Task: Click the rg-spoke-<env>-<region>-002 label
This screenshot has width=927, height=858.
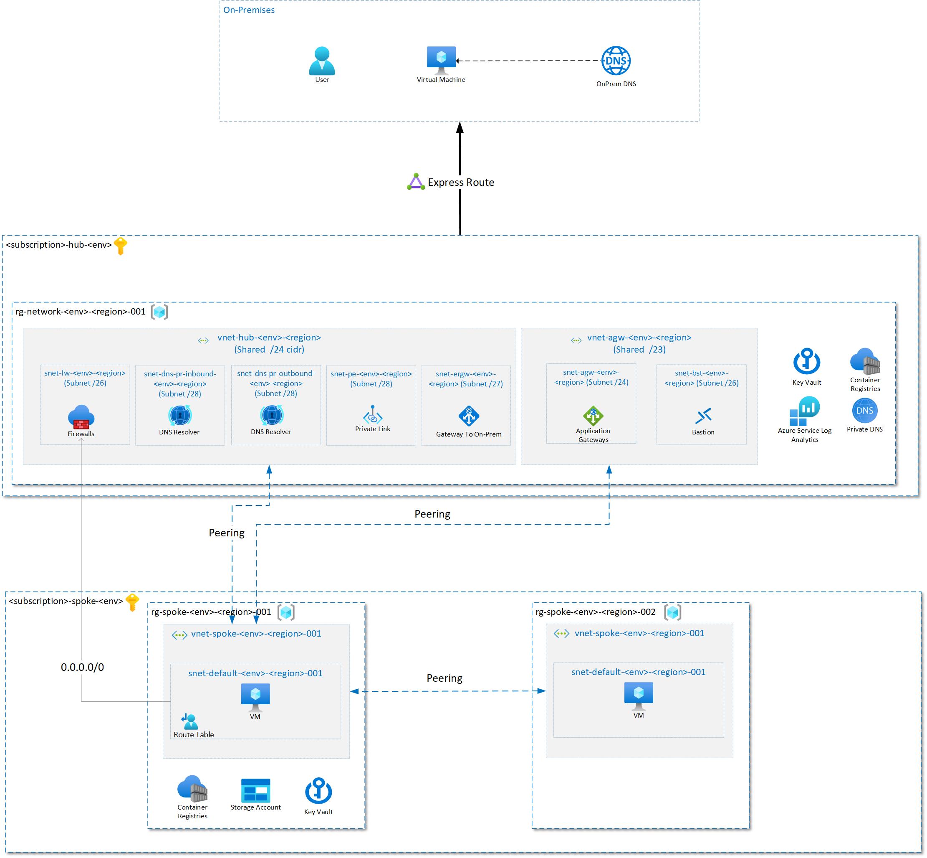Action: click(595, 612)
